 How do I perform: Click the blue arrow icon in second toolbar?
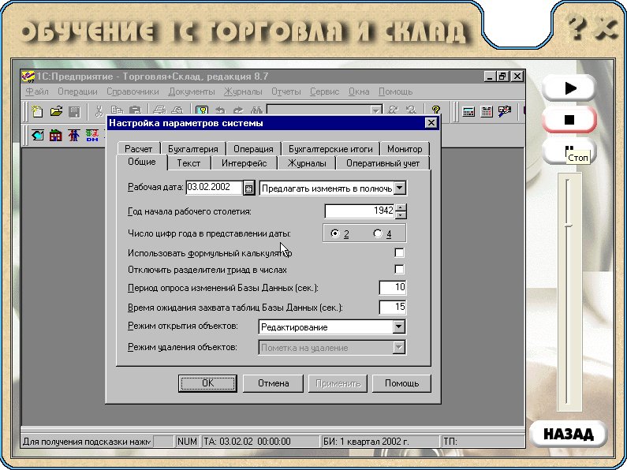click(38, 135)
